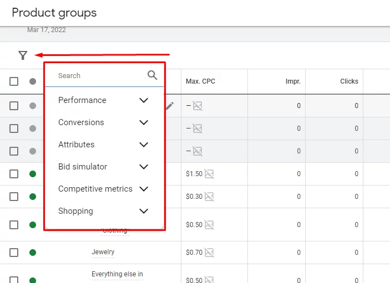Screen dimensions: 390x283
Task: Expand the Conversions filter category
Action: pyautogui.click(x=103, y=122)
